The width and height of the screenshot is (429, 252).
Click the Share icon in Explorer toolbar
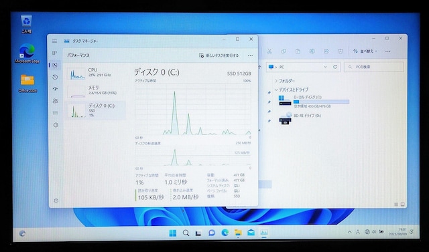coord(326,51)
